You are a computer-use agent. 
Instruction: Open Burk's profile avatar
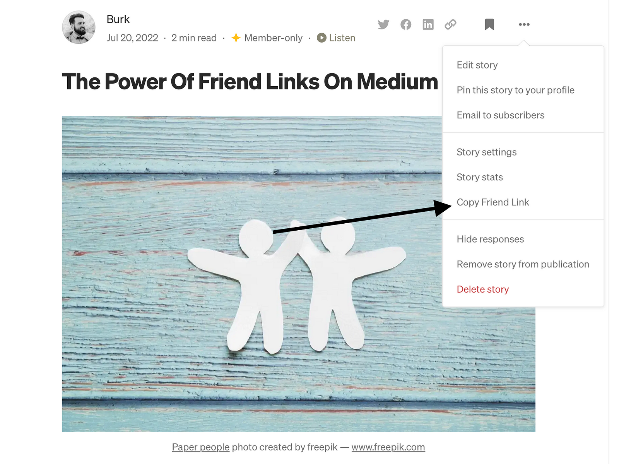click(79, 27)
